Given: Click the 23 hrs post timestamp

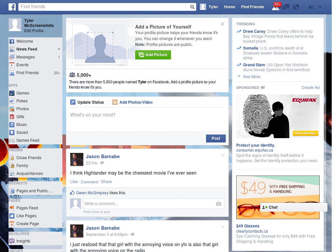Looking at the screenshot, I should [x=92, y=163].
